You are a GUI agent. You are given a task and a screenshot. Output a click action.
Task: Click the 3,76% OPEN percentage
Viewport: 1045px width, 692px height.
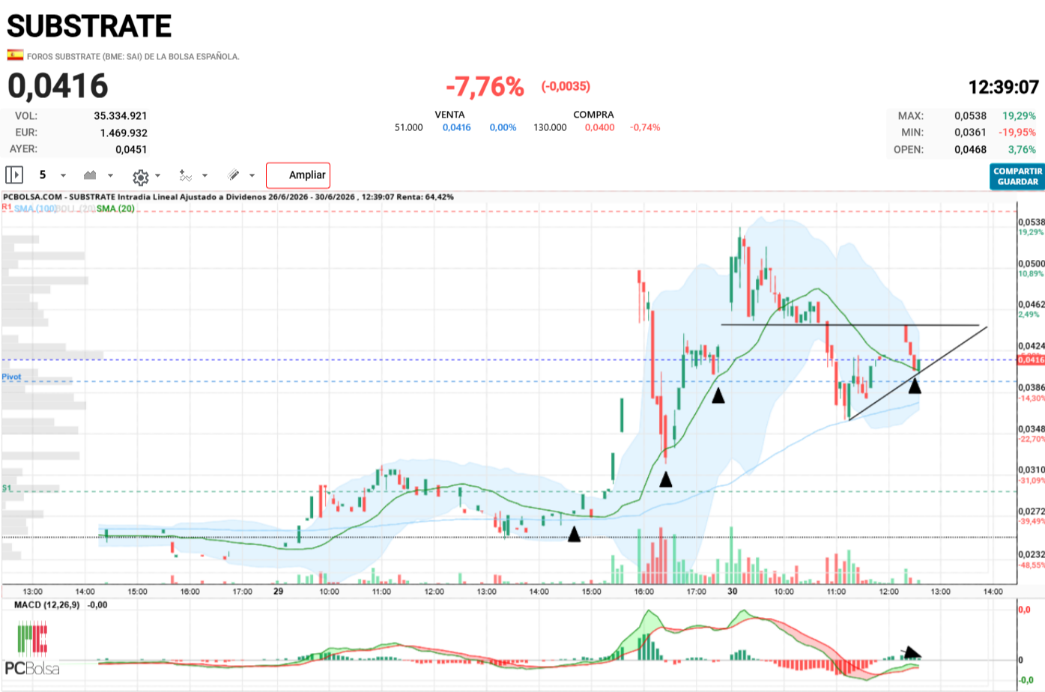point(1022,149)
